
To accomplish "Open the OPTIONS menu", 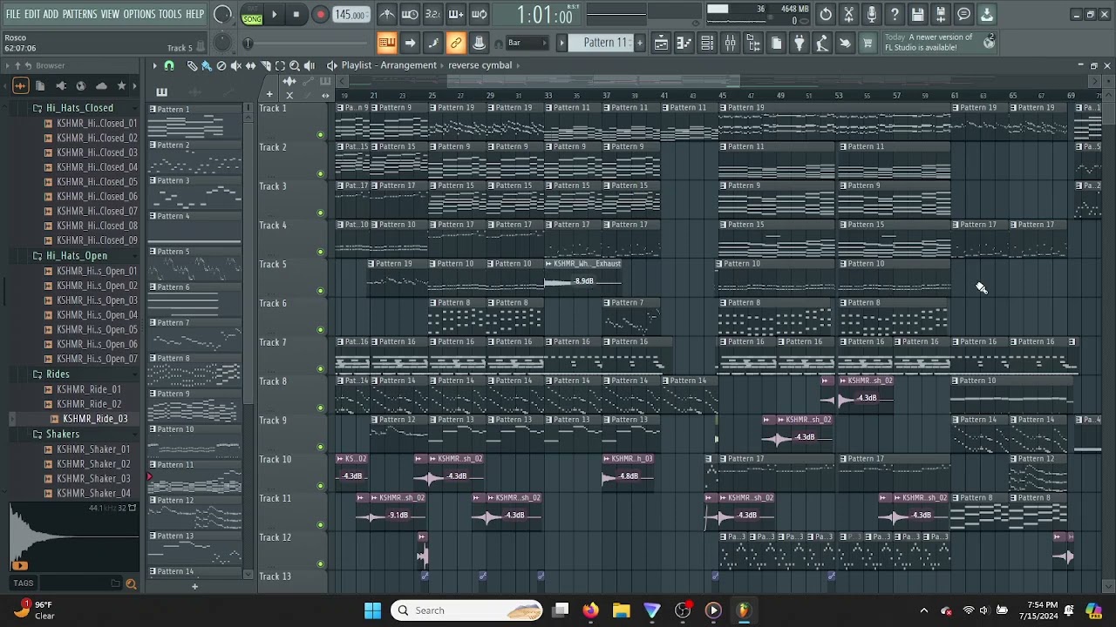I will (x=139, y=15).
